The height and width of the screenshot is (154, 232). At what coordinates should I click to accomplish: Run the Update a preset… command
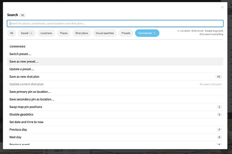(x=115, y=69)
